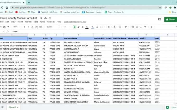Toggle italic formatting
177x110 pixels.
[x=79, y=27]
